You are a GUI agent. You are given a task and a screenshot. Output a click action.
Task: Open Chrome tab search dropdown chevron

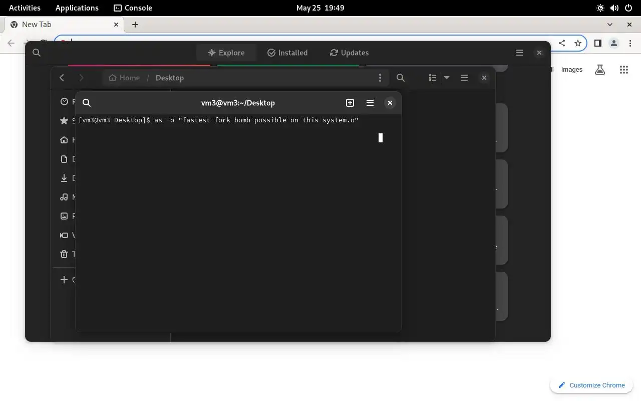coord(609,25)
